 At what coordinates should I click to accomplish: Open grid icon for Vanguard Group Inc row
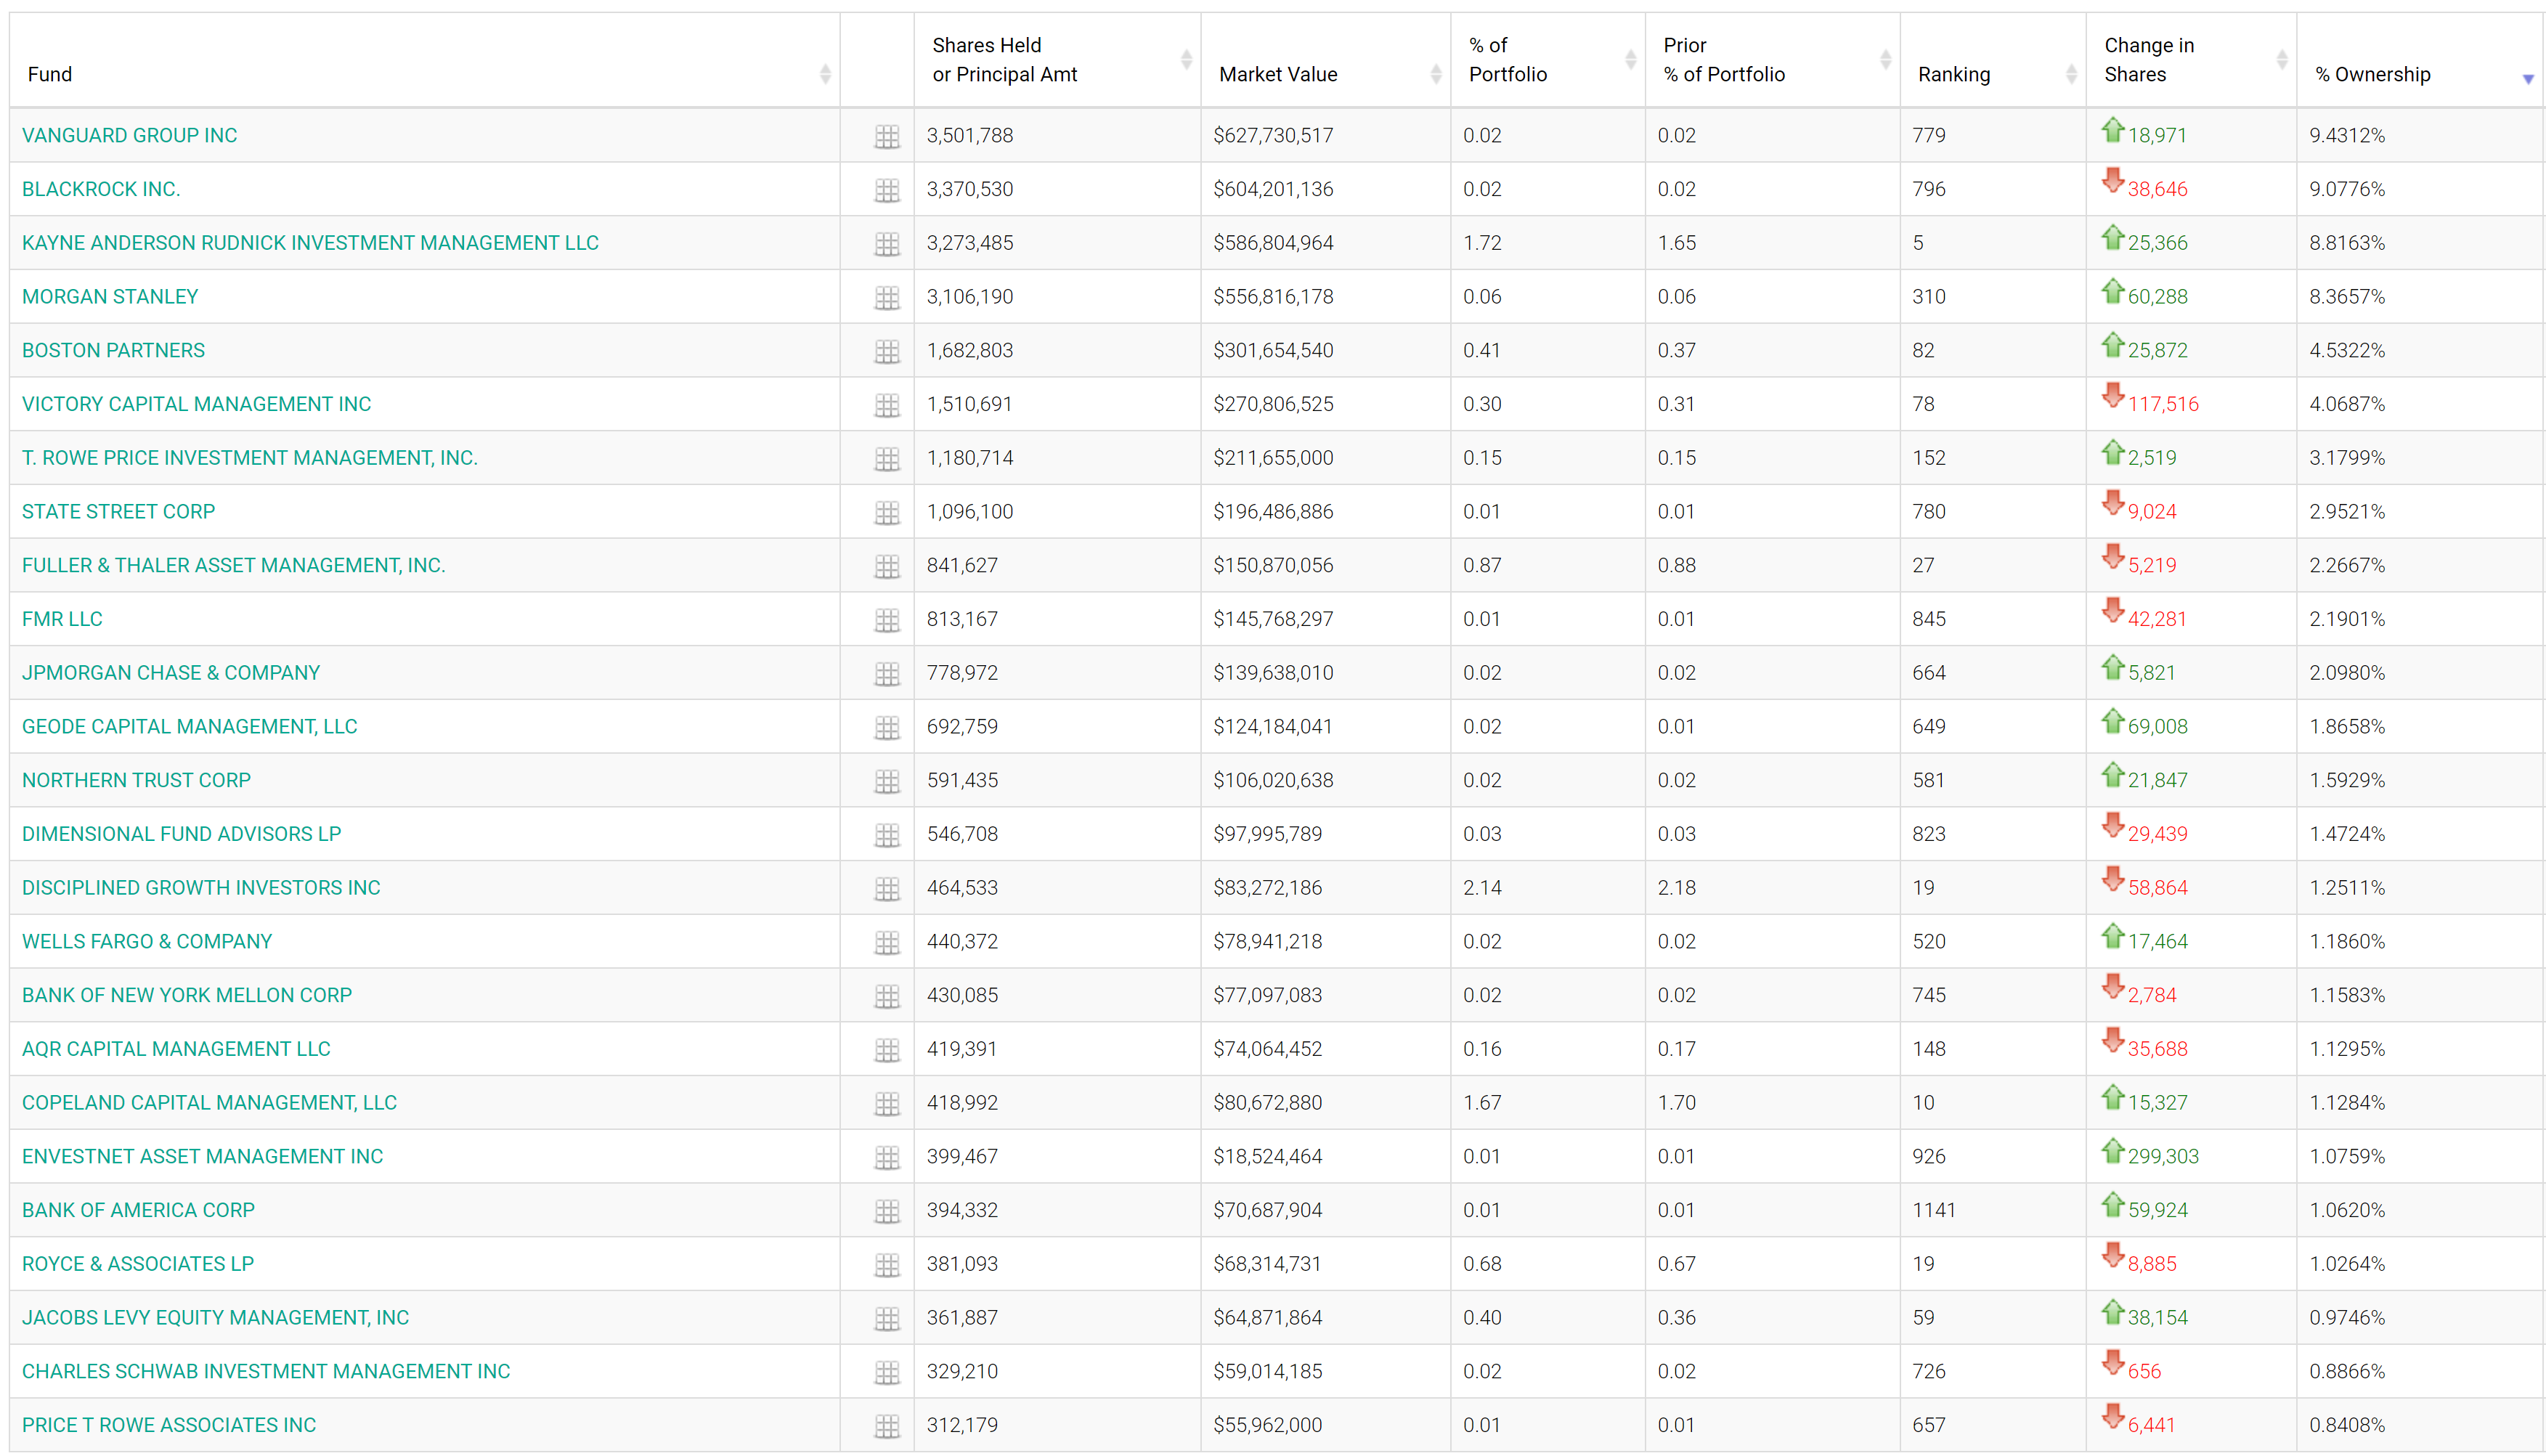coord(887,136)
